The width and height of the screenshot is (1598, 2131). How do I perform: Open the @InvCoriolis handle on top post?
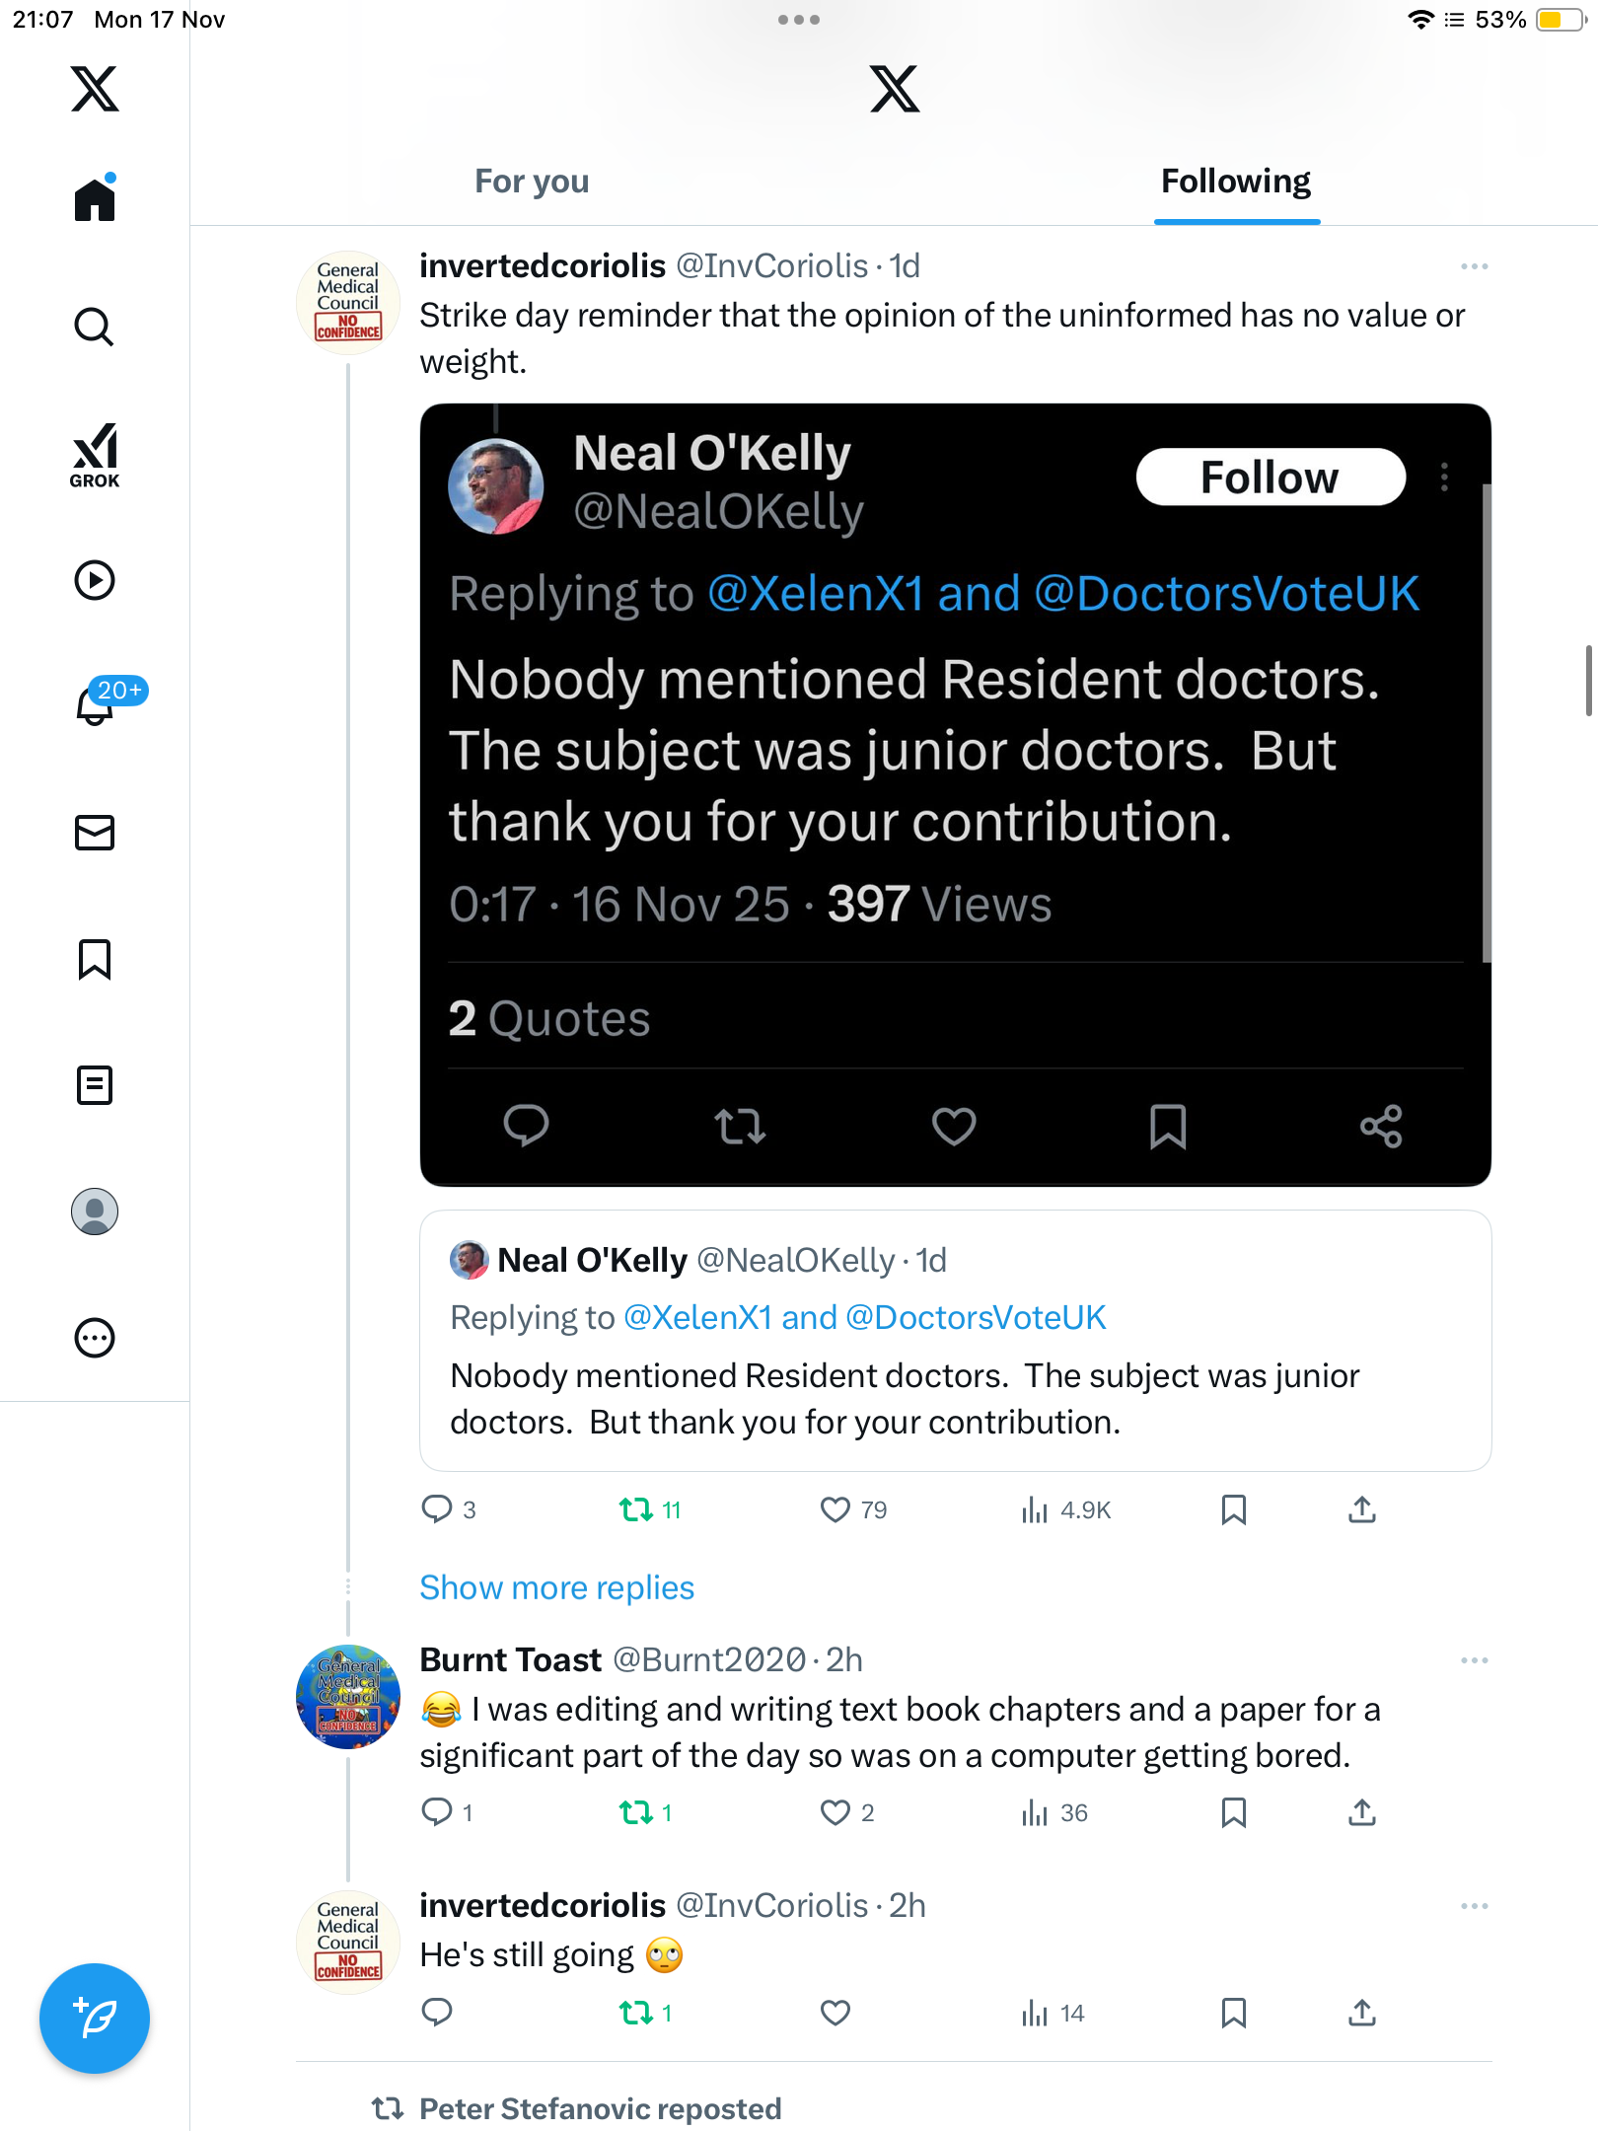click(771, 266)
